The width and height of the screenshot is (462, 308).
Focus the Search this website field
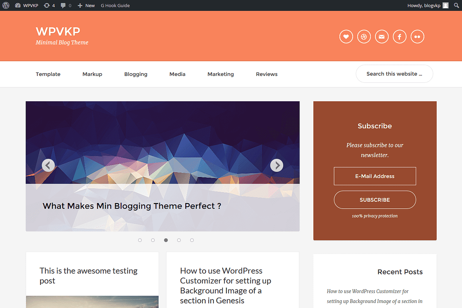coord(394,74)
